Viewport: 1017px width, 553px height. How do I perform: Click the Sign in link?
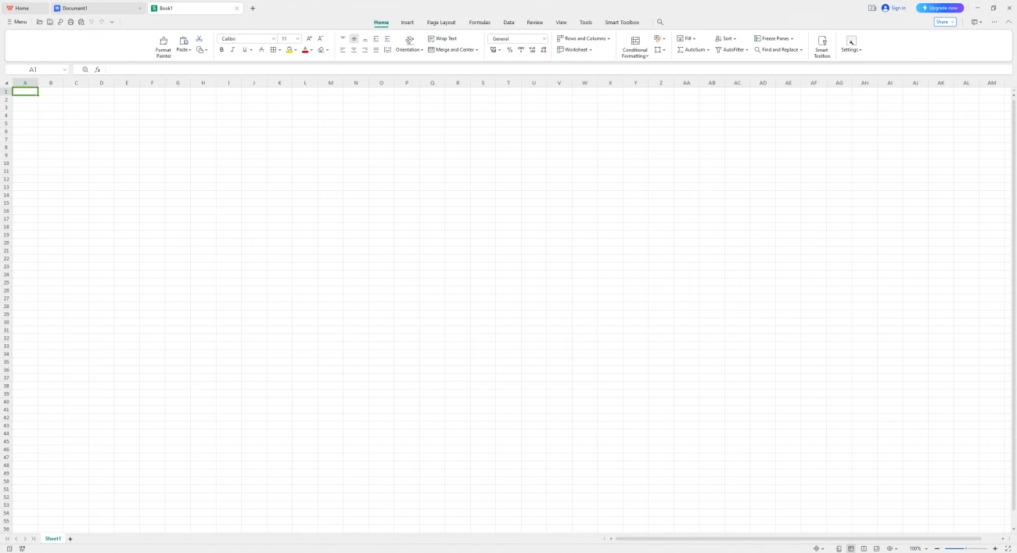893,8
